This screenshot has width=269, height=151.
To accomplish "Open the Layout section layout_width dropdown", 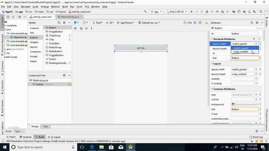I will (x=256, y=69).
